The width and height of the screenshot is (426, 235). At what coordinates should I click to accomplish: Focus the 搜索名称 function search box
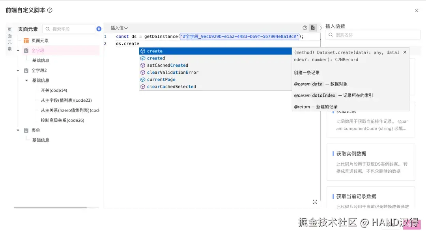coord(373,35)
